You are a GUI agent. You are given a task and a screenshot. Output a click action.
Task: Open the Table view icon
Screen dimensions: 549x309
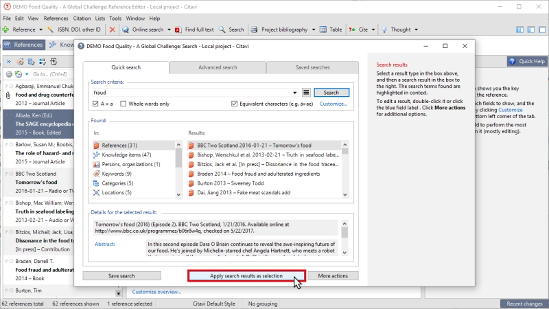point(323,30)
